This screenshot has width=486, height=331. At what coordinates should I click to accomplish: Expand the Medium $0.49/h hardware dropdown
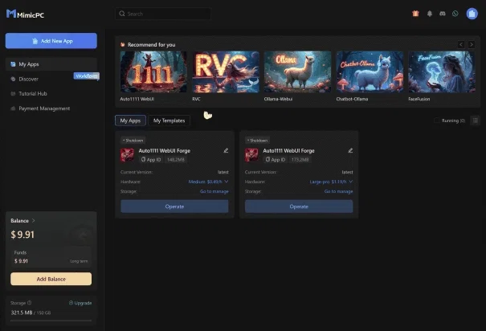(208, 182)
